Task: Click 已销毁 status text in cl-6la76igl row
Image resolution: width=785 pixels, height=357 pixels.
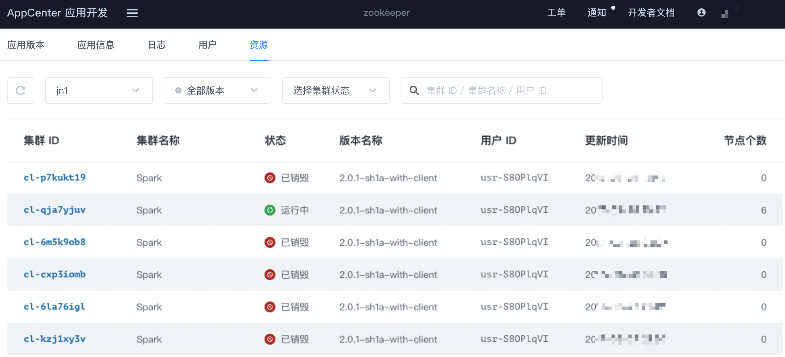Action: pyautogui.click(x=295, y=307)
